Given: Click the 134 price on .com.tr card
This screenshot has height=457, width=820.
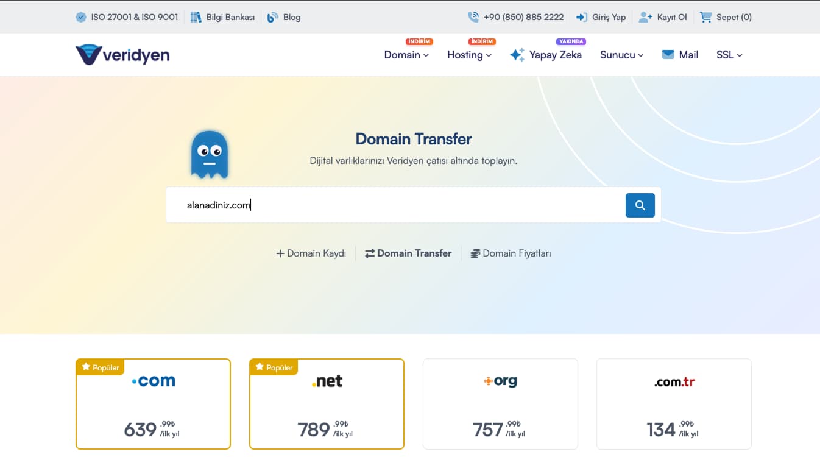Looking at the screenshot, I should point(661,430).
